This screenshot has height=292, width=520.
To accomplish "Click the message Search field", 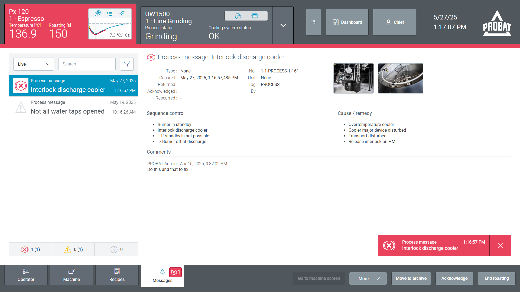I will [87, 64].
